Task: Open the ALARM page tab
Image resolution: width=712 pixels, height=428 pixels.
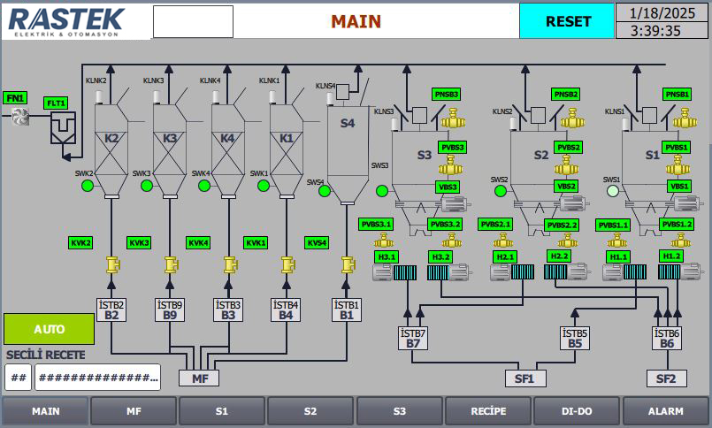Action: point(665,411)
